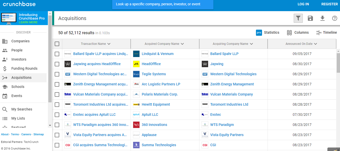
Task: Click the Funding Rounds dollar icon
Action: [x=5, y=68]
